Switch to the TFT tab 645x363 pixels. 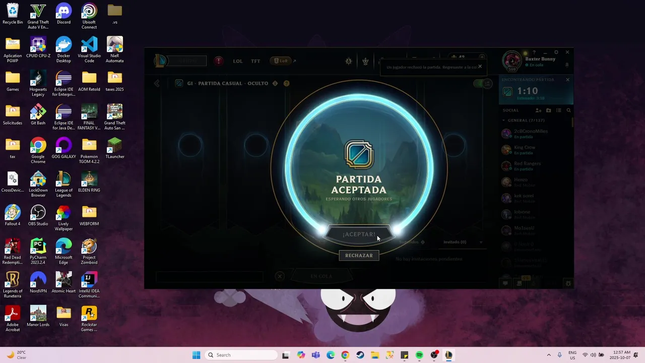tap(255, 61)
